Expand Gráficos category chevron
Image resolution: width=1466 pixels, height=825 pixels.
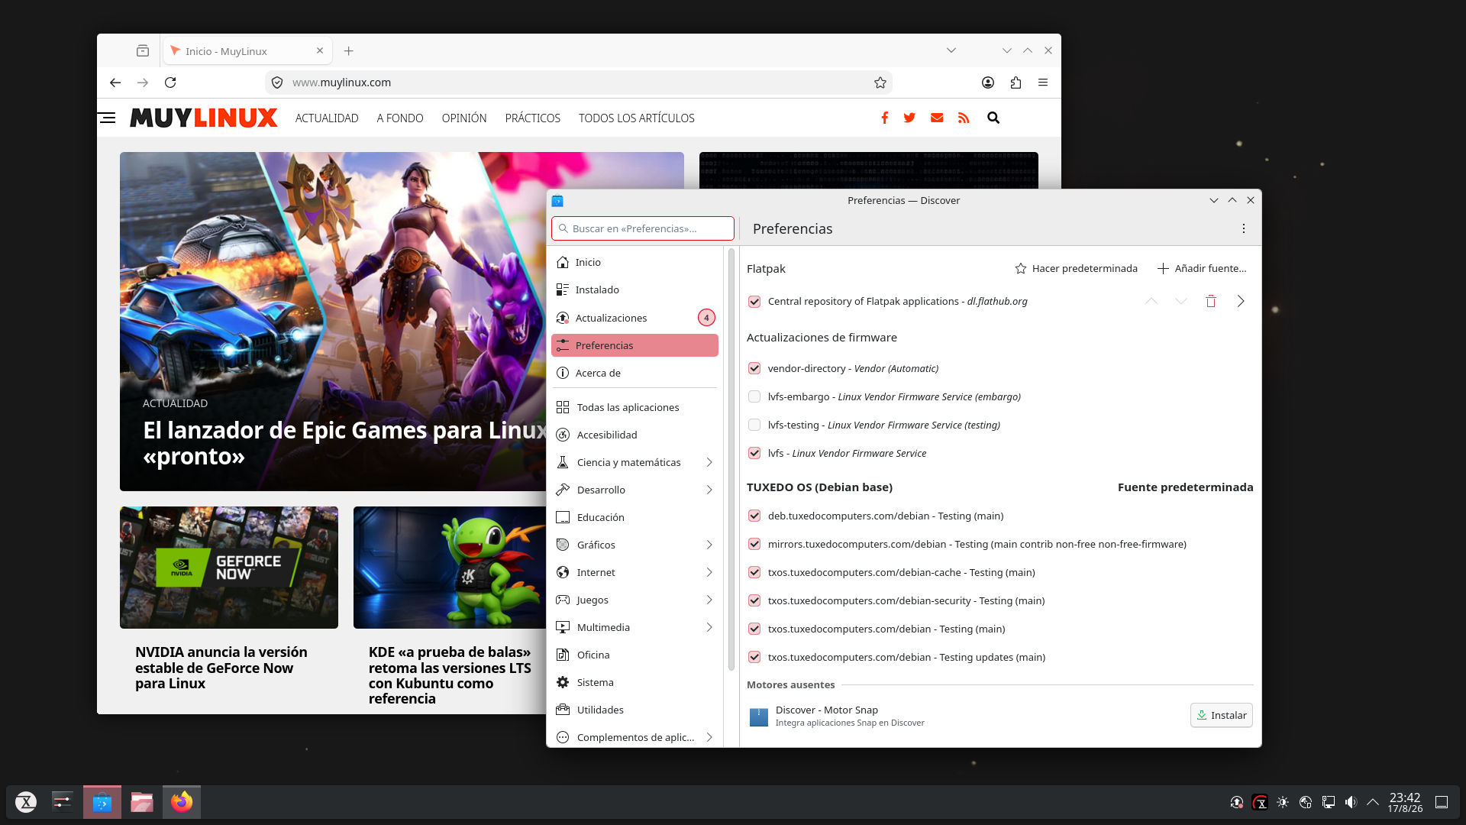[709, 545]
